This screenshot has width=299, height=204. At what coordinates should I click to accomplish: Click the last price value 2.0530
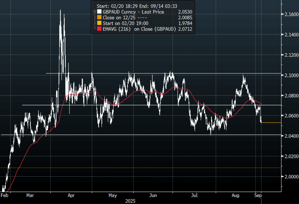click(x=185, y=12)
